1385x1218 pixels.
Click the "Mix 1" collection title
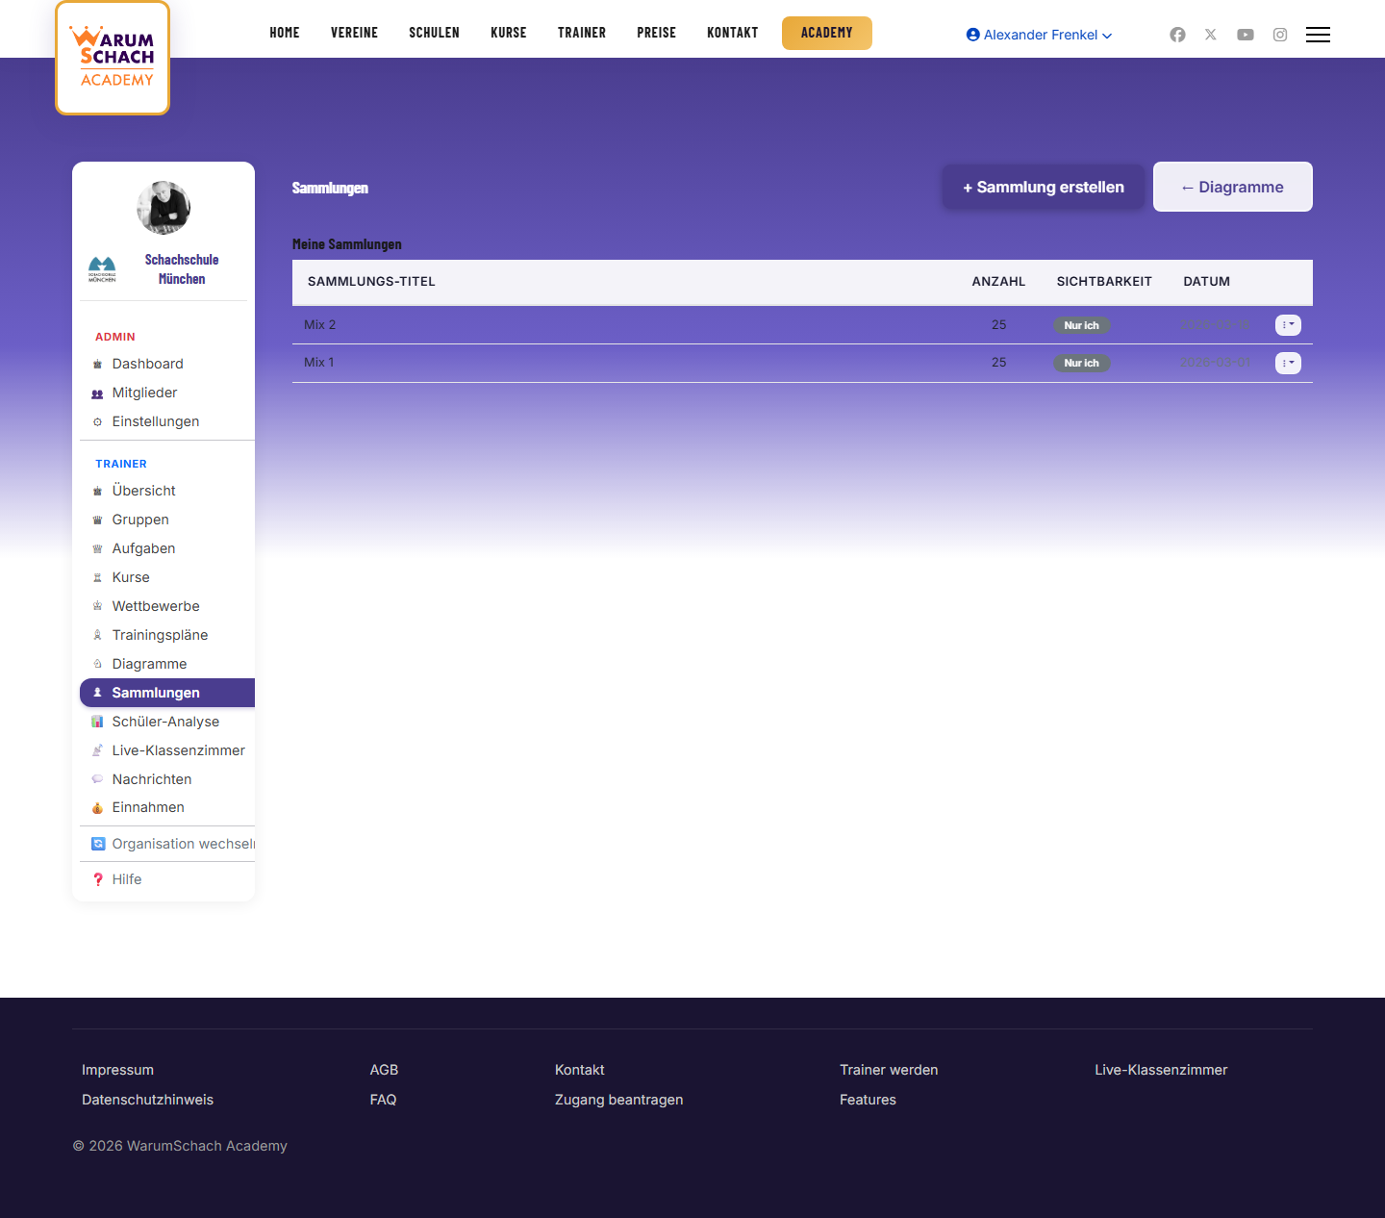(319, 363)
